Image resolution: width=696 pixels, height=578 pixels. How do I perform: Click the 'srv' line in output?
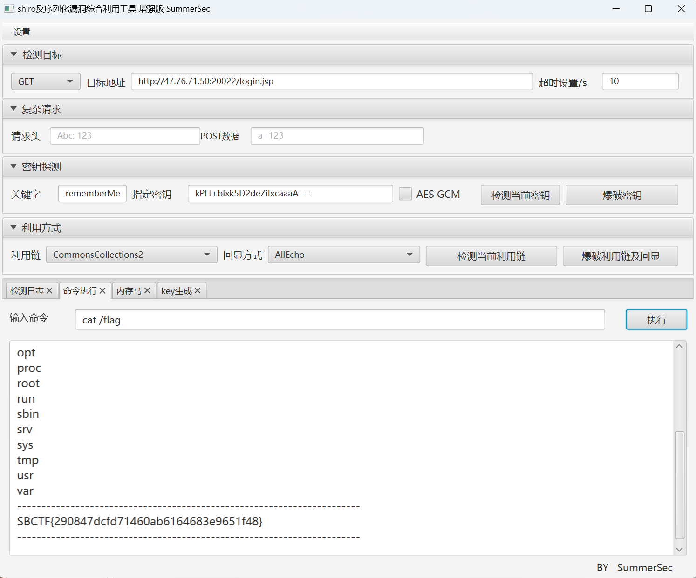(x=25, y=430)
